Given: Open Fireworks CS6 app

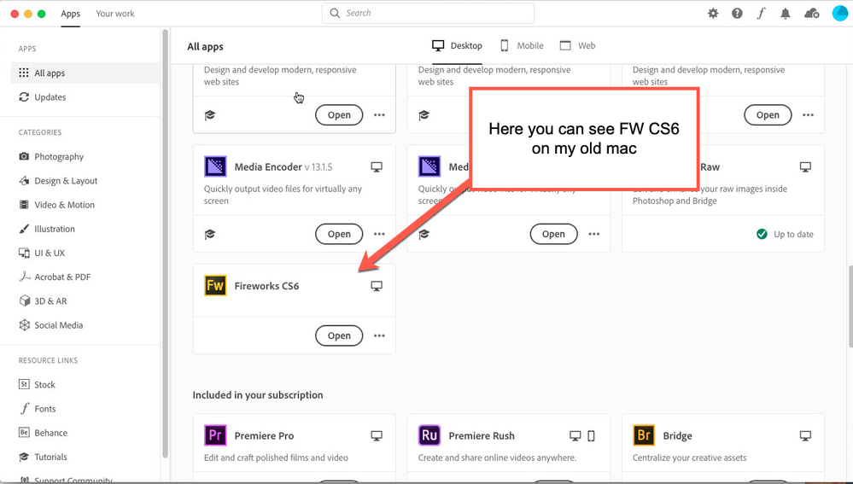Looking at the screenshot, I should (x=339, y=335).
